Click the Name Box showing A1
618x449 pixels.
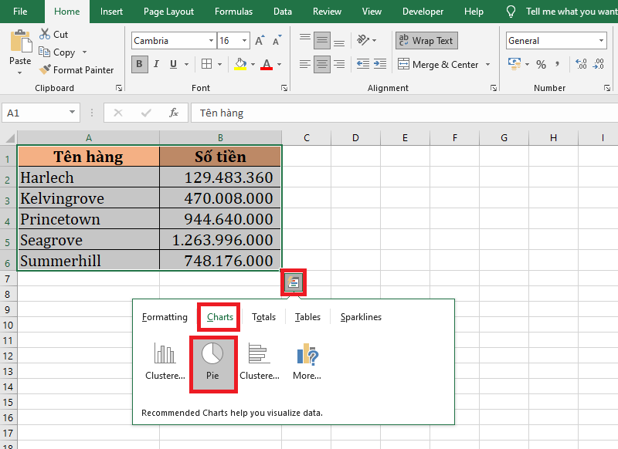(35, 113)
